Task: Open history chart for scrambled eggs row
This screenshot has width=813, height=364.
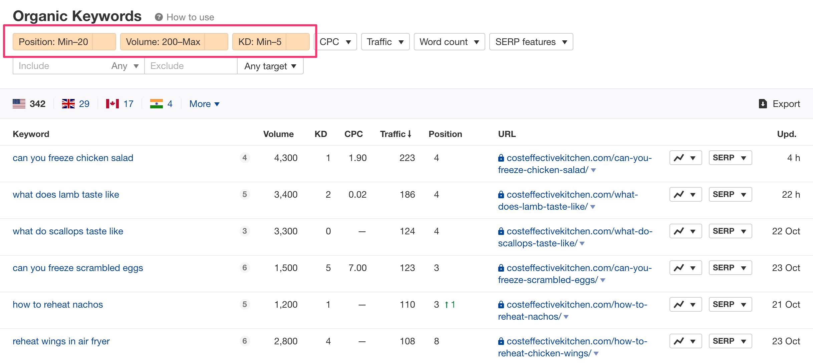Action: pyautogui.click(x=686, y=268)
